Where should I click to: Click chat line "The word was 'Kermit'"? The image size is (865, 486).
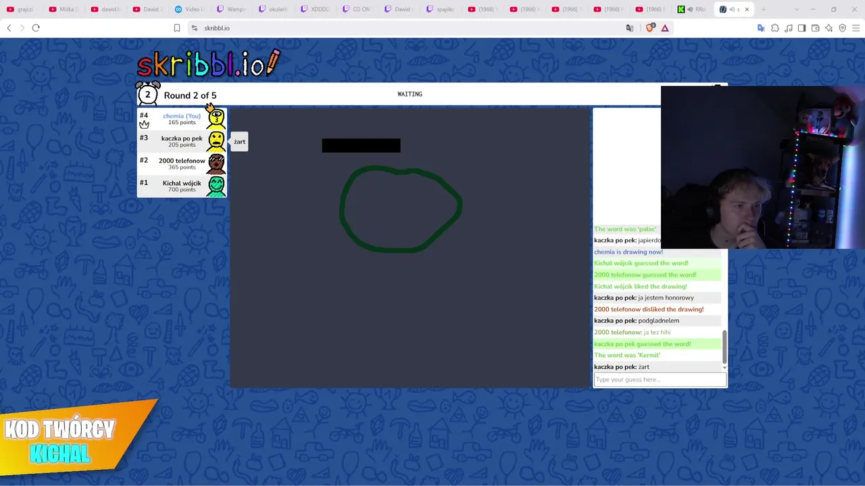pyautogui.click(x=627, y=355)
